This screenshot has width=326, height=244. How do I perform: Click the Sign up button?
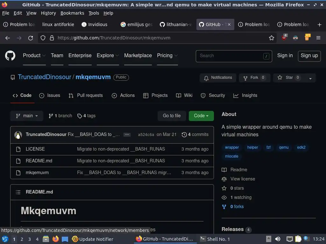click(309, 56)
